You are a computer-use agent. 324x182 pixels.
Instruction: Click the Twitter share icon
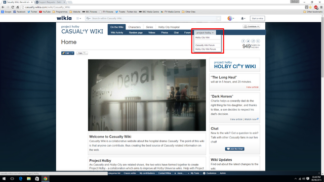248,41
